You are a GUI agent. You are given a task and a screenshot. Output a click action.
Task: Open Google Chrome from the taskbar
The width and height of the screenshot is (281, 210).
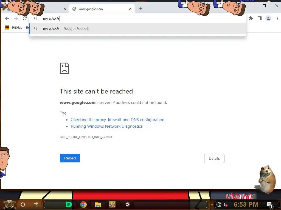[x=83, y=205]
